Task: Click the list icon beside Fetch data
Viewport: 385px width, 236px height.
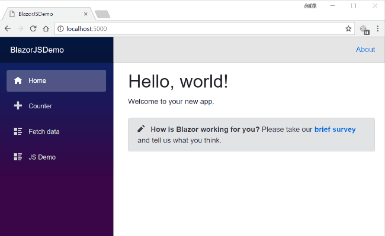Action: [18, 131]
